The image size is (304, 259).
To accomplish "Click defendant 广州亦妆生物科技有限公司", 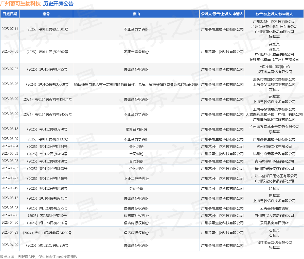I will click(x=274, y=139).
